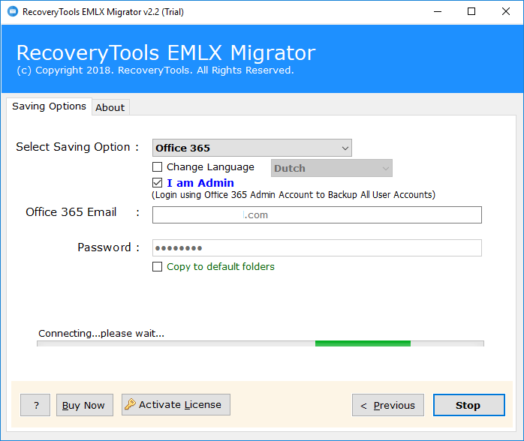Go back with the Previous button

tap(388, 405)
